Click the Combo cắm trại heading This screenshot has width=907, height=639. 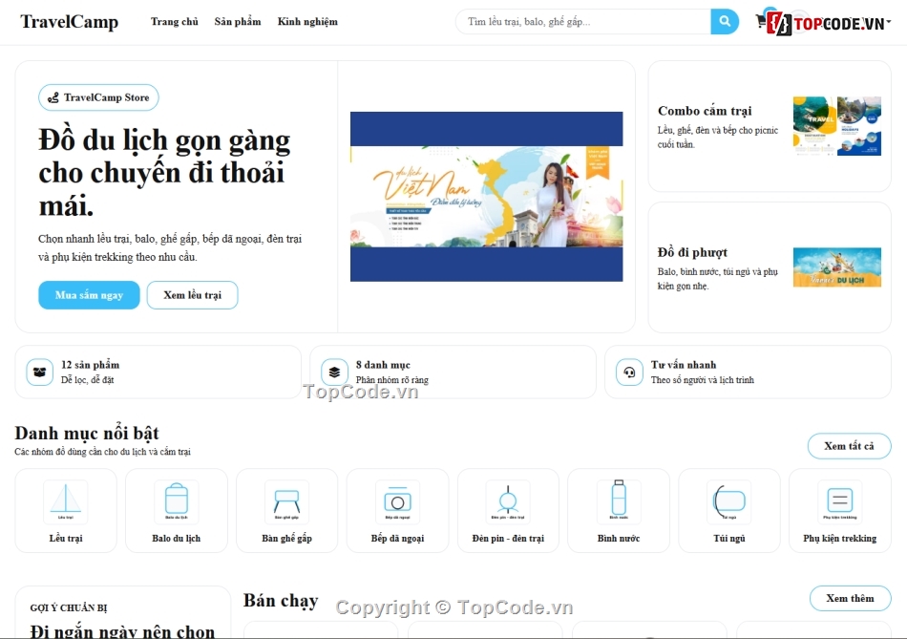[x=705, y=111]
